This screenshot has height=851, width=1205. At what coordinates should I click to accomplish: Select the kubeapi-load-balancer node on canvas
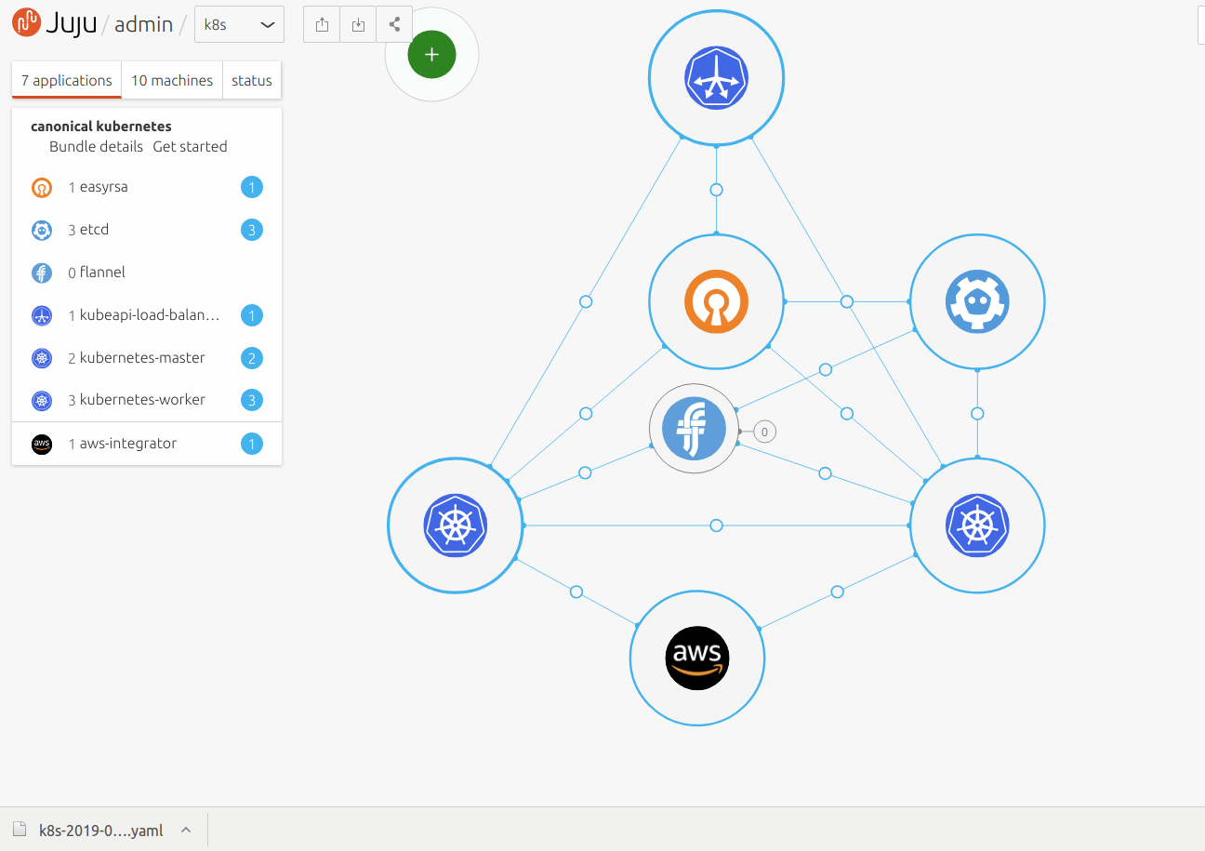click(716, 78)
